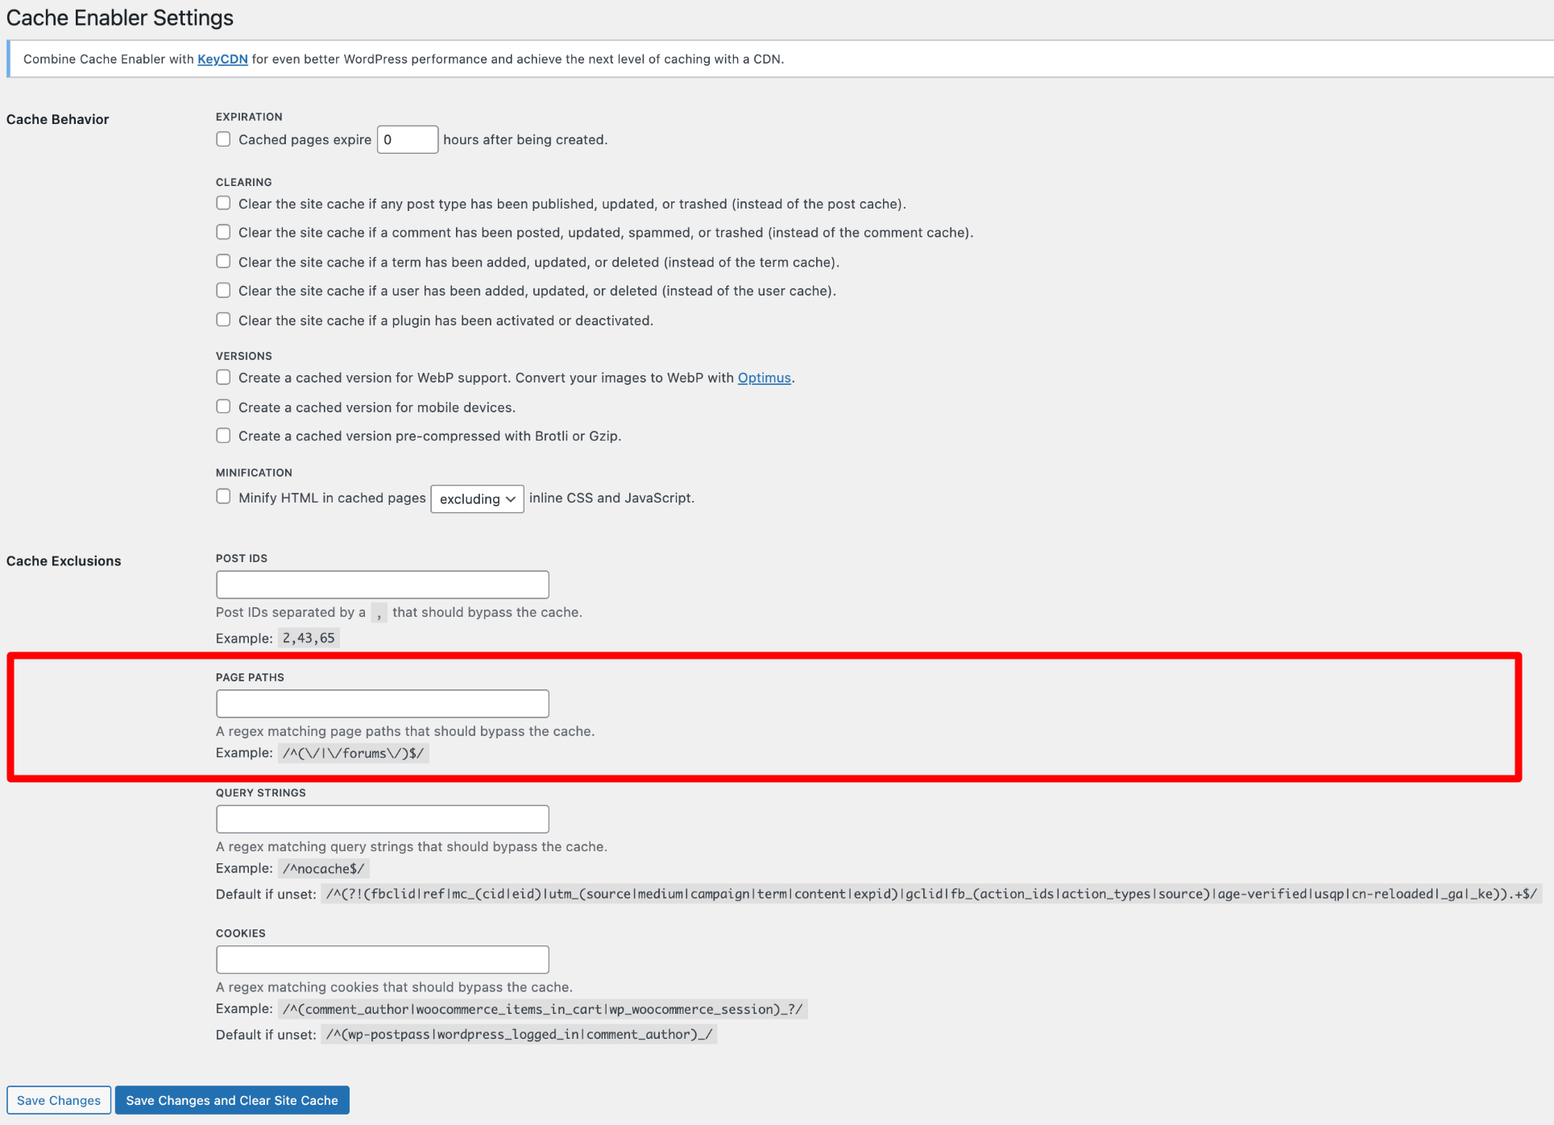Click the Post IDs input field
Screen dimensions: 1554x1125
coord(381,584)
